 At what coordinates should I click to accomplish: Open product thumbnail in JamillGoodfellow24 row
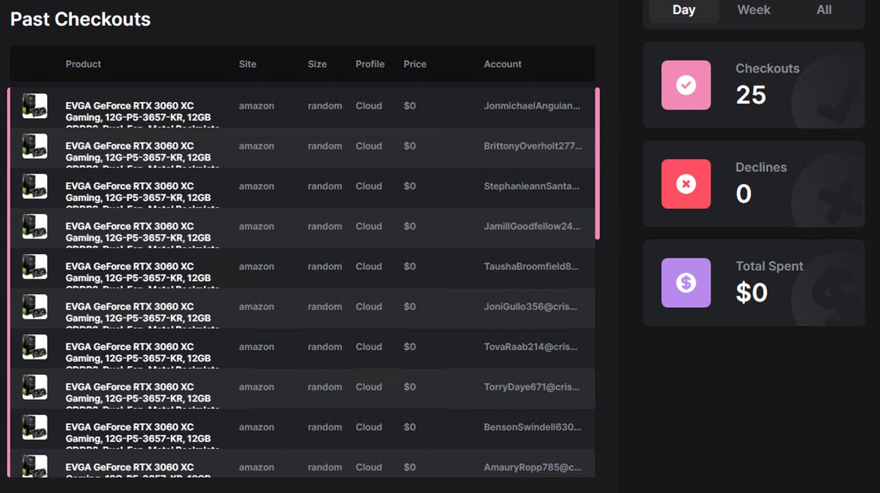point(34,227)
